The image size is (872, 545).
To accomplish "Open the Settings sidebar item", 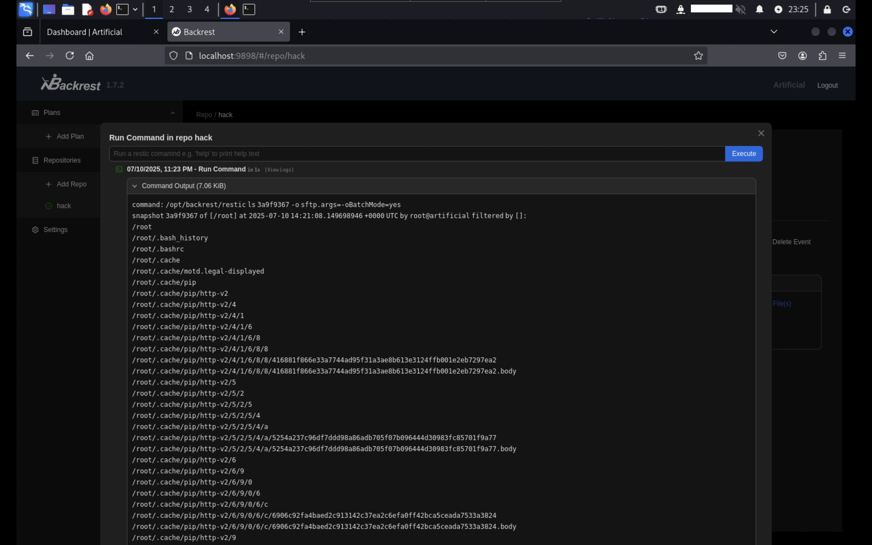I will click(55, 230).
